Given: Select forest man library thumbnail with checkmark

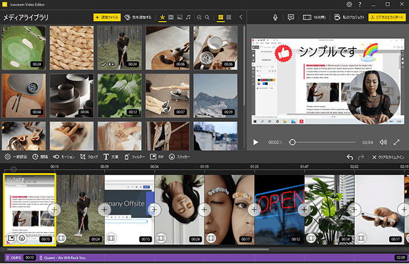Looking at the screenshot, I should (119, 47).
